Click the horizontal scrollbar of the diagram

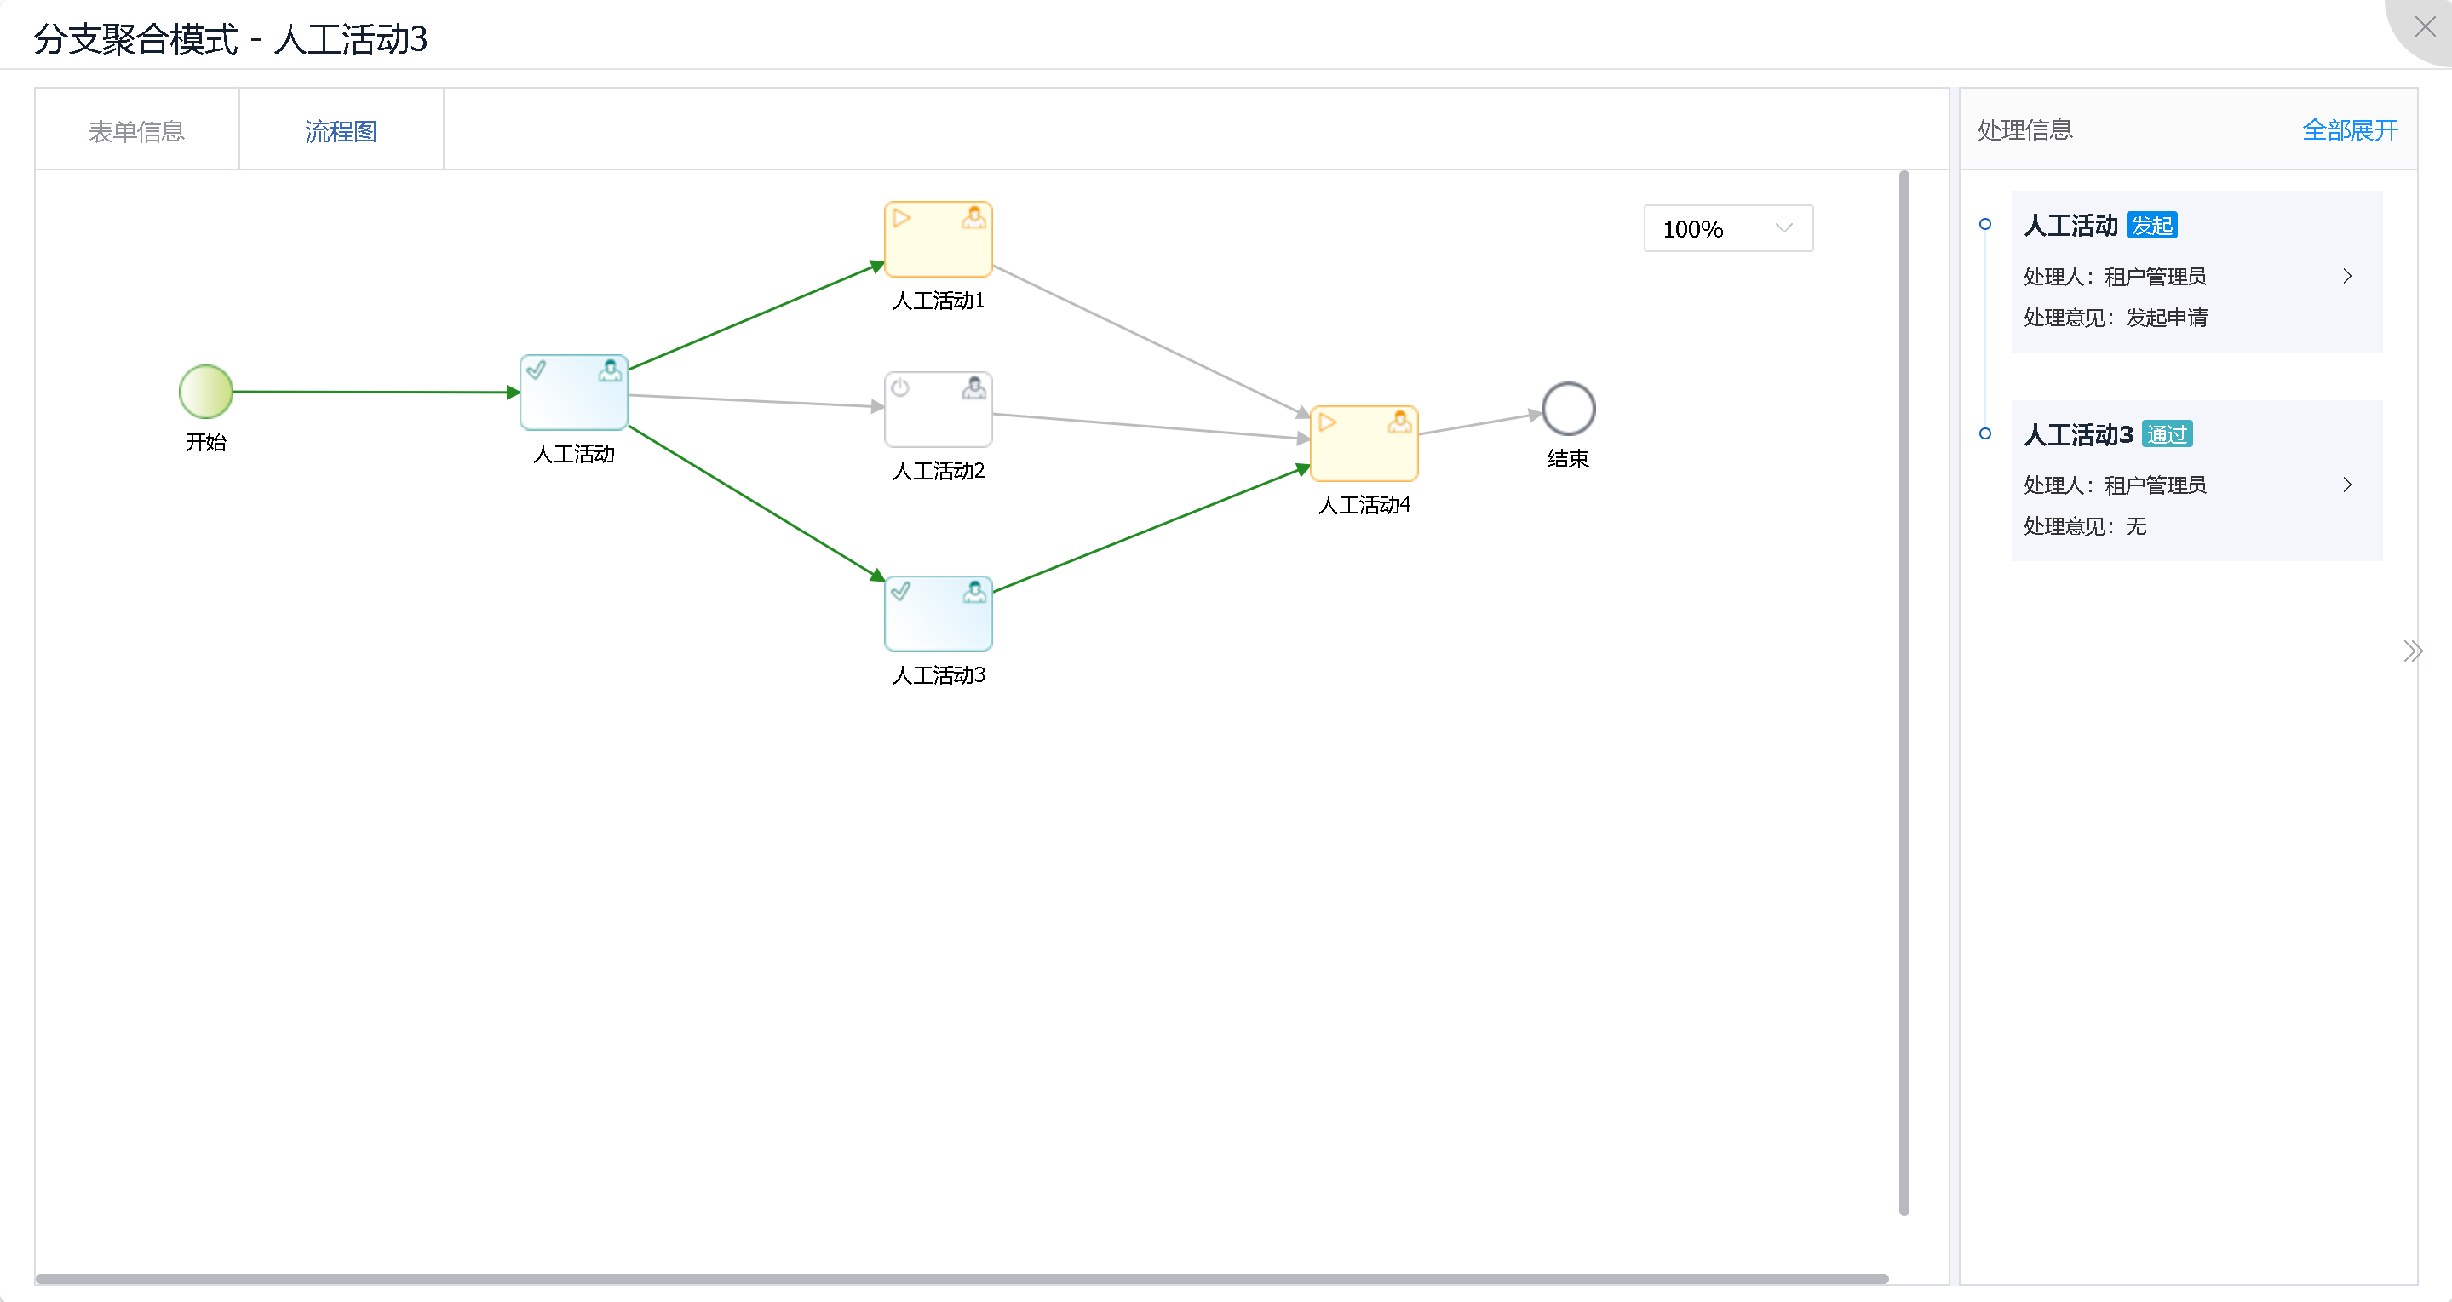962,1278
